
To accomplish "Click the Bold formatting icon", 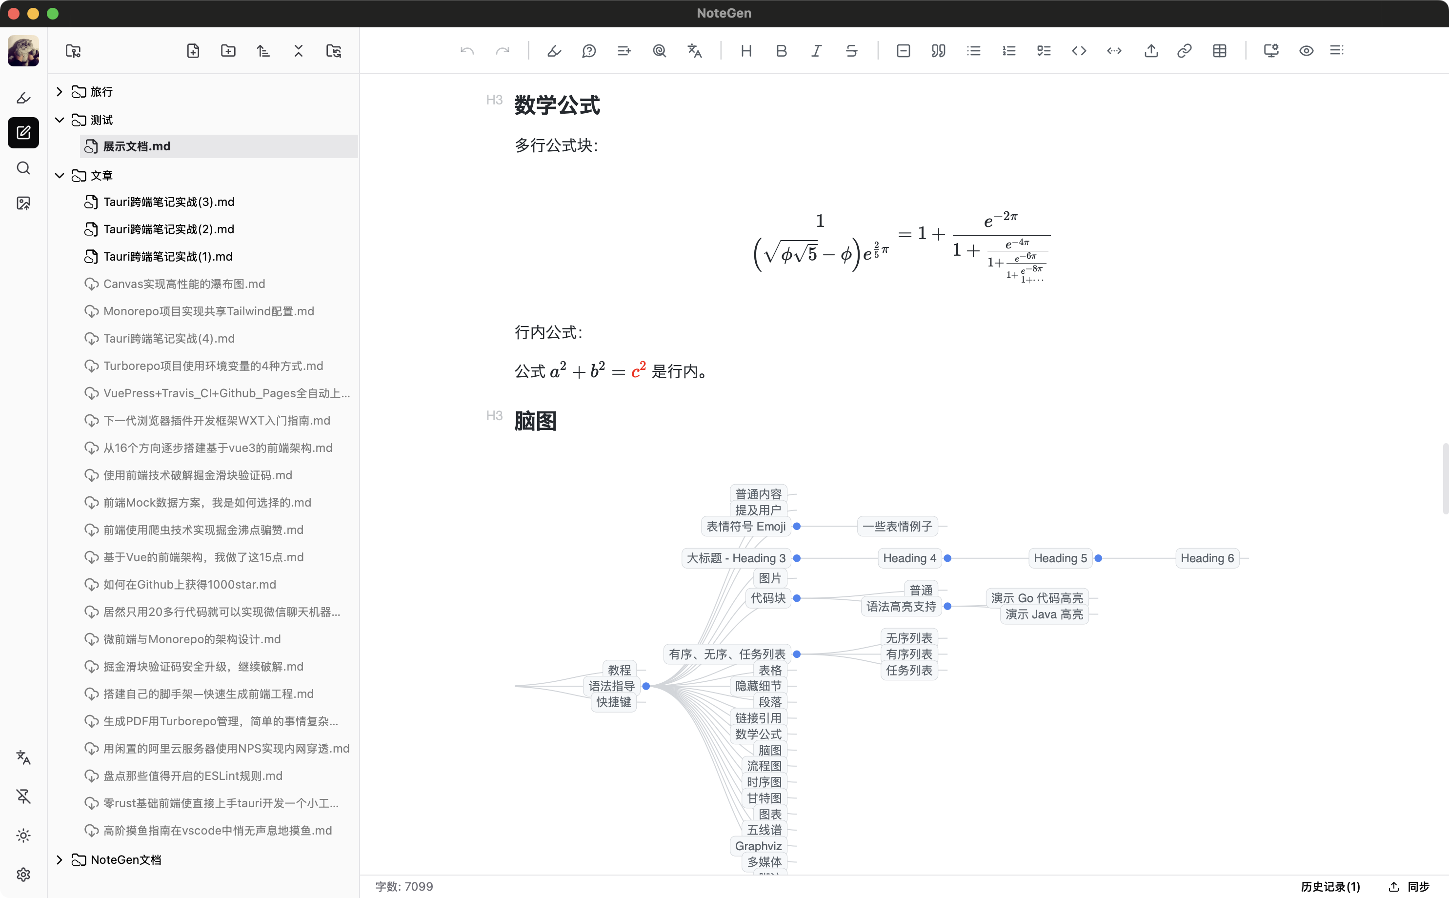I will pos(781,51).
